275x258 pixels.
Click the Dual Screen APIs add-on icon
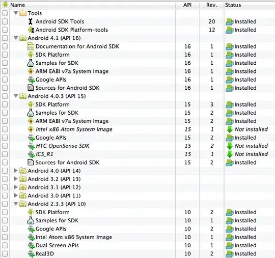click(31, 246)
